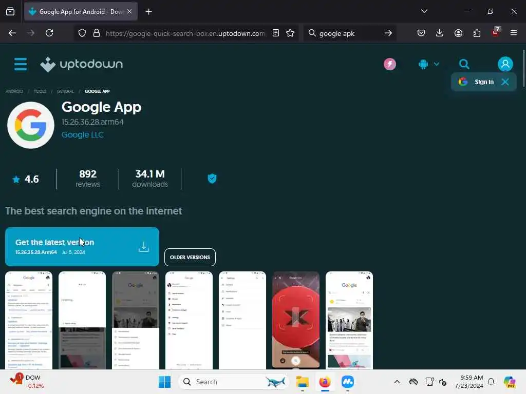Open the Older Versions list

tap(190, 258)
